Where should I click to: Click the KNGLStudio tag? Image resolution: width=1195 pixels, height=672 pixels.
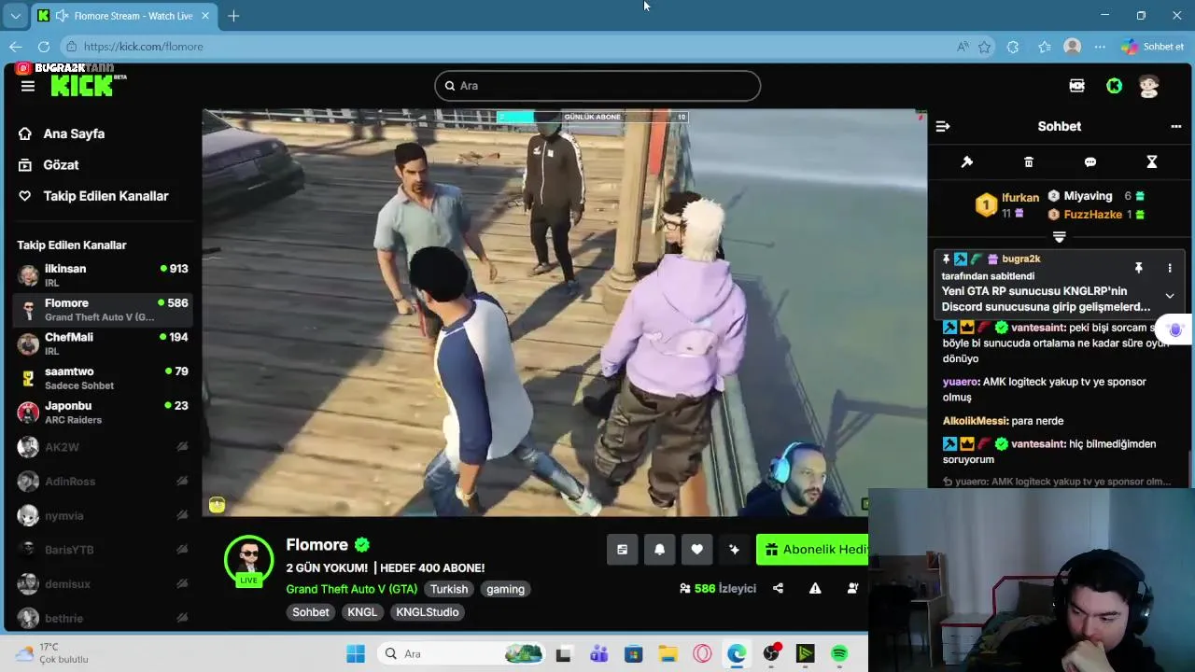coord(427,612)
